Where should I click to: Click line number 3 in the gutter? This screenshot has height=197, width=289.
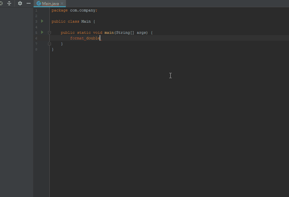tap(36, 21)
